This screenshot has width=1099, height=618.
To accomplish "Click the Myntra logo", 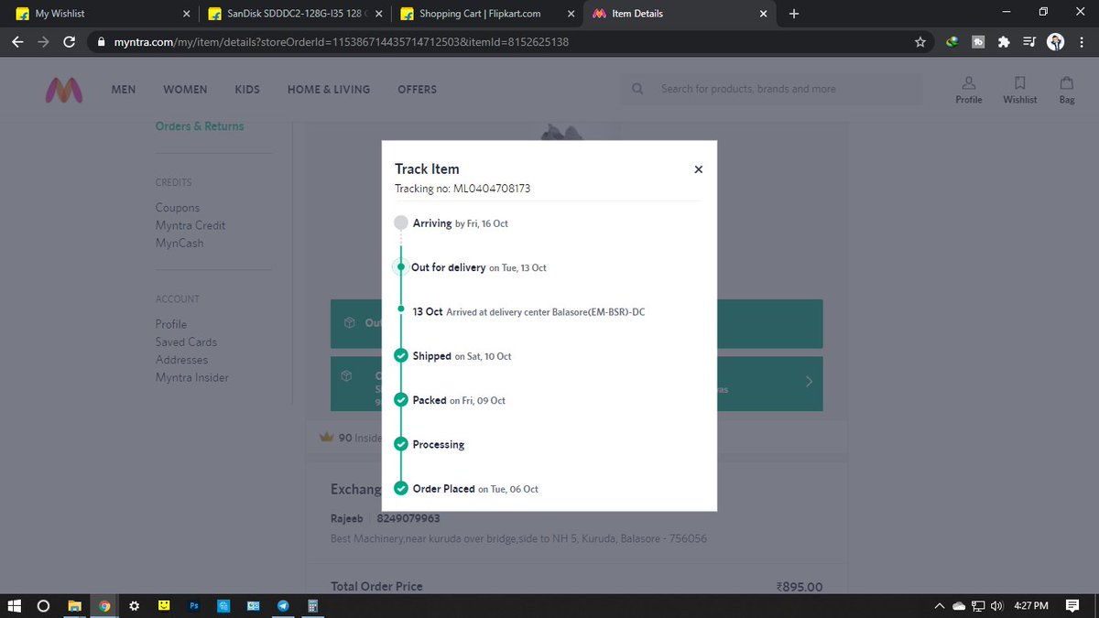I will pyautogui.click(x=64, y=89).
